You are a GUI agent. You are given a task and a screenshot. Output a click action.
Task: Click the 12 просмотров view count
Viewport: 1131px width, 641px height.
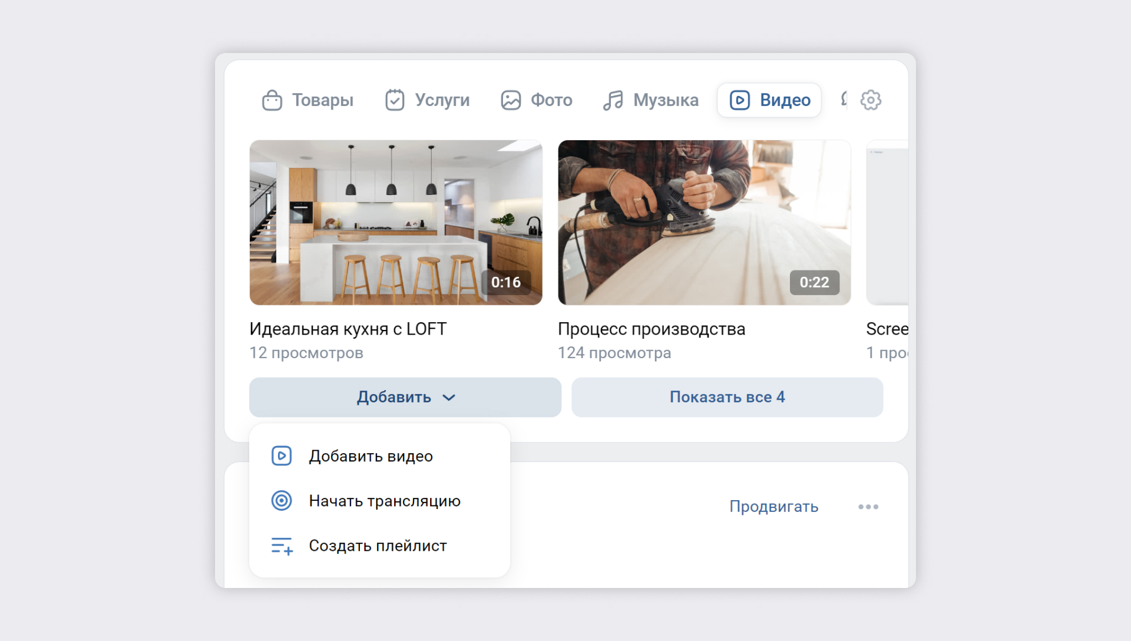tap(306, 353)
